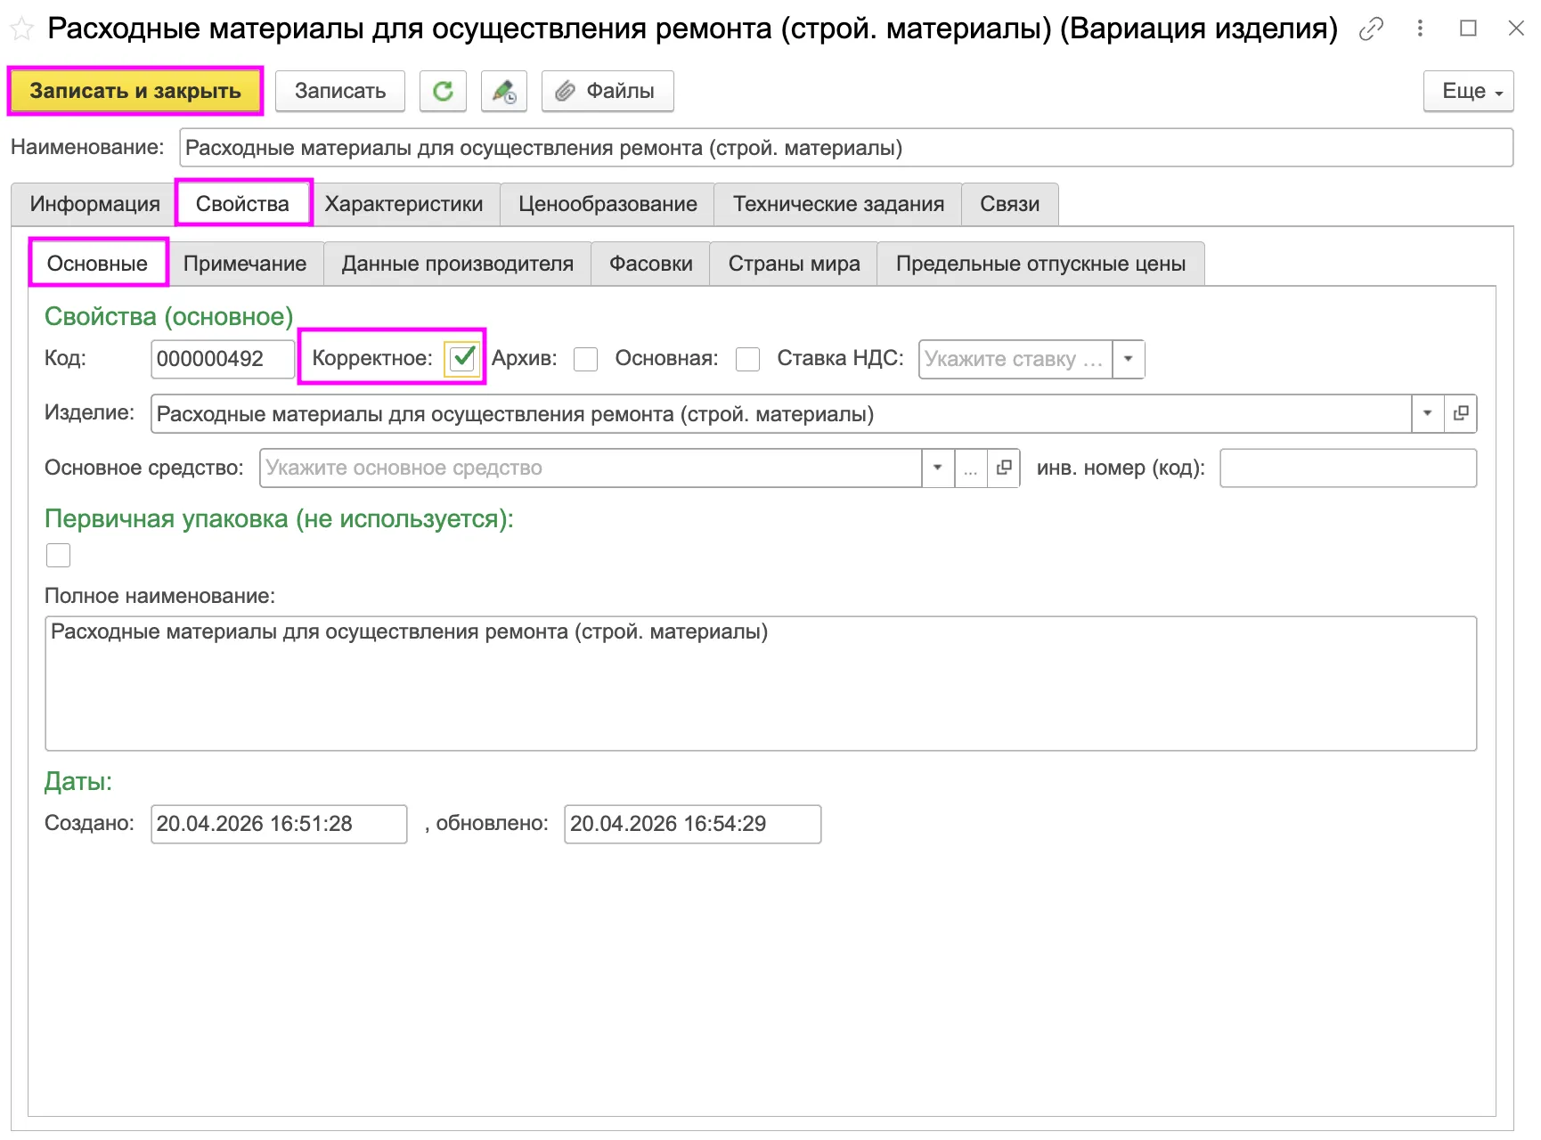1541x1140 pixels.
Task: Focus the Наименование text field
Action: (846, 148)
